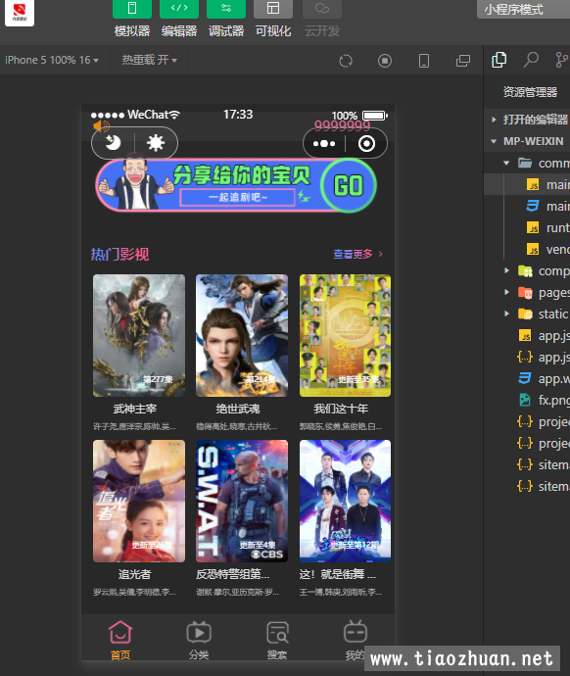Click the day mode sun icon
The image size is (570, 676).
pos(156,143)
